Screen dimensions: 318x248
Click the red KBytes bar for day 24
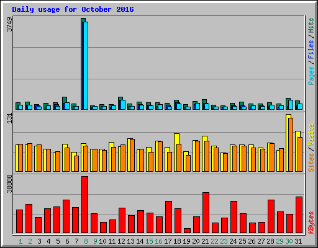pyautogui.click(x=234, y=217)
